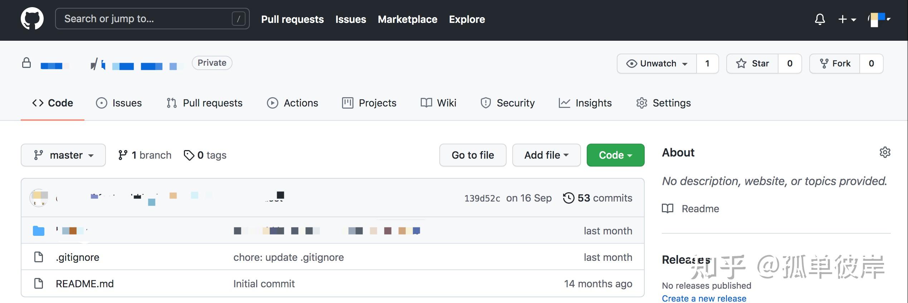Click the Go to file button

[473, 155]
